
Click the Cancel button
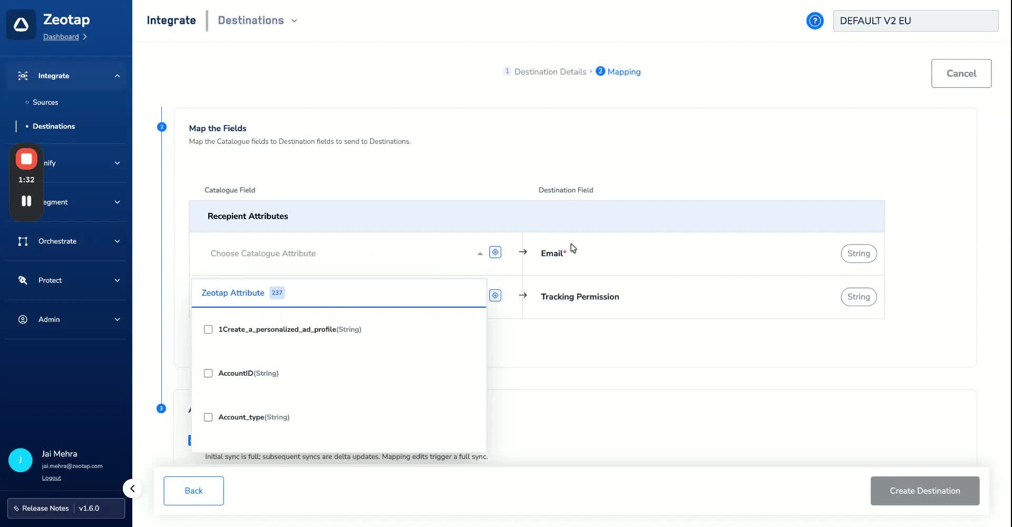(x=961, y=73)
